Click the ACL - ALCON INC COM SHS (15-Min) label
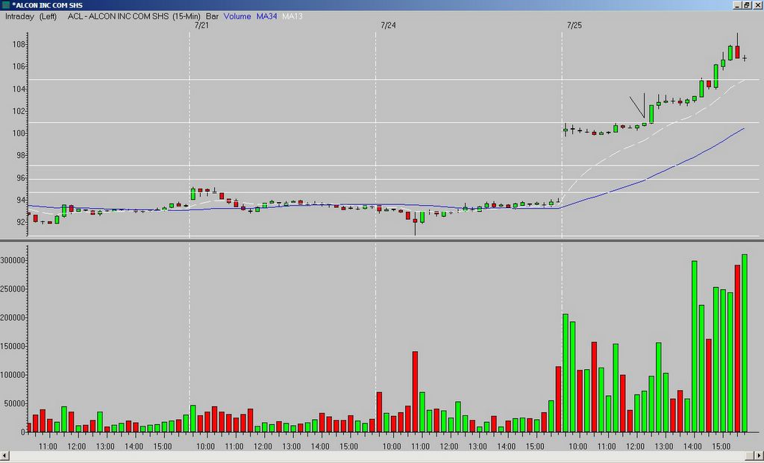The image size is (764, 463). pos(134,16)
